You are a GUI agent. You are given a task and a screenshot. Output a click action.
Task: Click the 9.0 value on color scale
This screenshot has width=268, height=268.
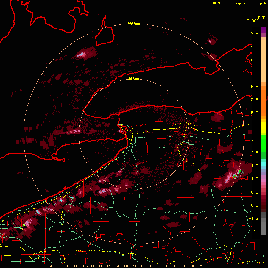coord(255,47)
